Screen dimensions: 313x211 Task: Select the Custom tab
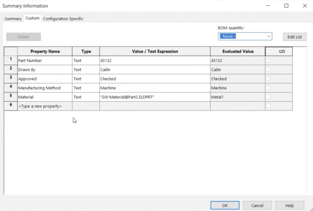pyautogui.click(x=32, y=18)
